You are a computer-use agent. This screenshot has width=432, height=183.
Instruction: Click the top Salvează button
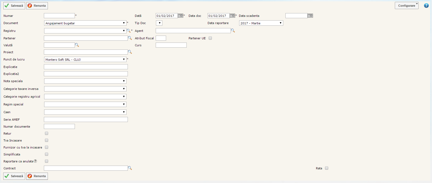(x=14, y=6)
